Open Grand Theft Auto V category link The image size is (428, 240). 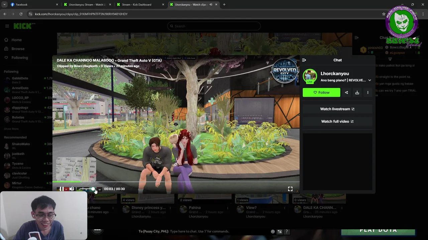[139, 60]
